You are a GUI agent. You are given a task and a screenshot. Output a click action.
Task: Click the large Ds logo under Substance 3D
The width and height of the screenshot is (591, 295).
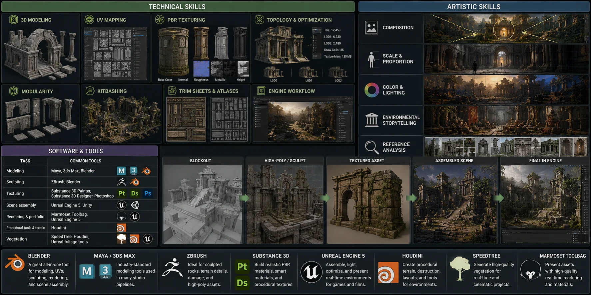click(242, 283)
